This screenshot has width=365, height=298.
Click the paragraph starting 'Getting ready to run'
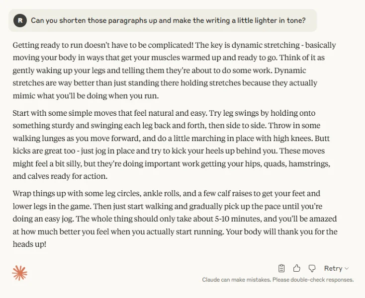tap(175, 70)
